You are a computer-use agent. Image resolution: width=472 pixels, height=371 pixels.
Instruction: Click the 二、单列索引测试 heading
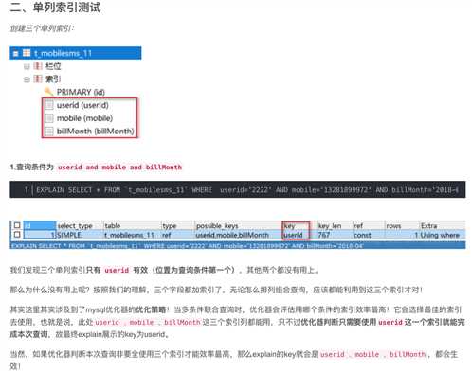pyautogui.click(x=55, y=8)
